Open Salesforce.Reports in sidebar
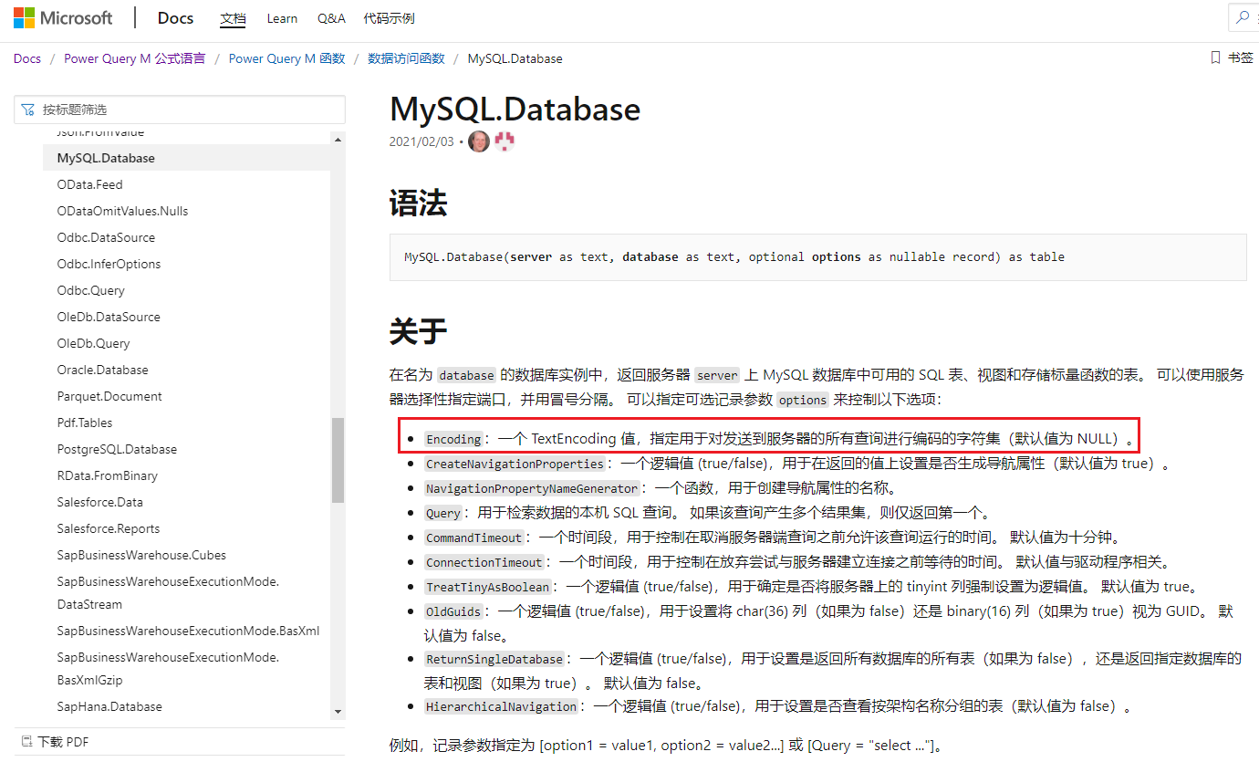1259x762 pixels. [108, 528]
